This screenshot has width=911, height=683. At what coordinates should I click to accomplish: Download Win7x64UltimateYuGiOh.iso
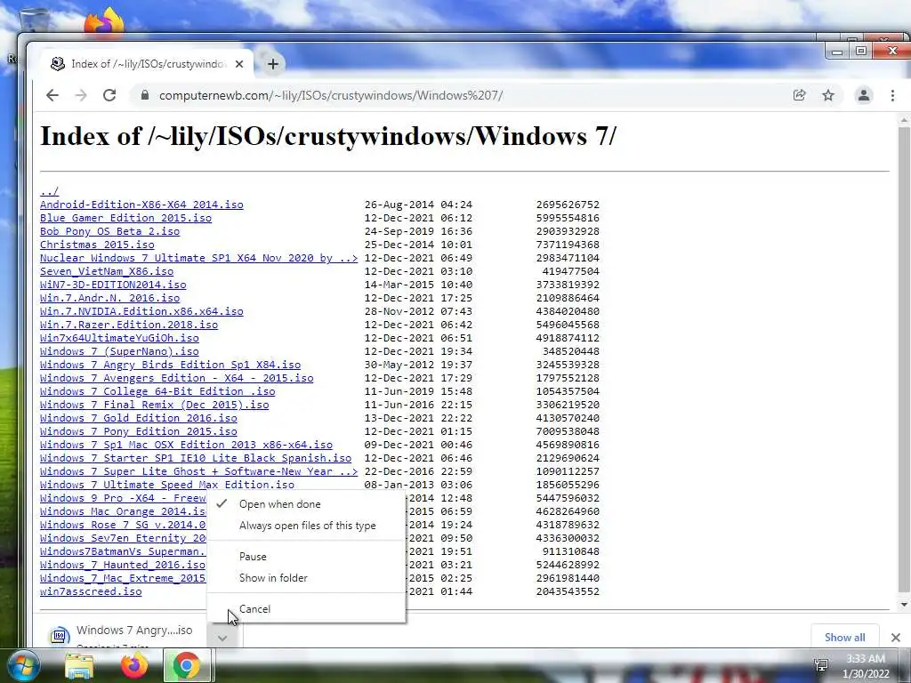pos(120,338)
